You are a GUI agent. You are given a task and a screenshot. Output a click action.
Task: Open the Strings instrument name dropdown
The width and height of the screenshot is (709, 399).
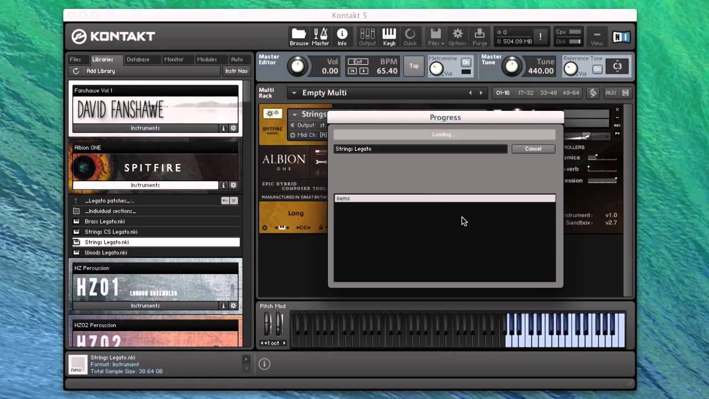pyautogui.click(x=295, y=115)
